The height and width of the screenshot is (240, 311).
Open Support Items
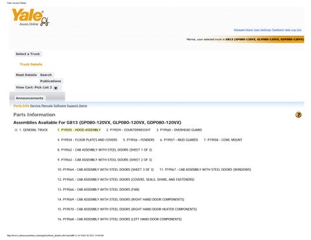(77, 105)
